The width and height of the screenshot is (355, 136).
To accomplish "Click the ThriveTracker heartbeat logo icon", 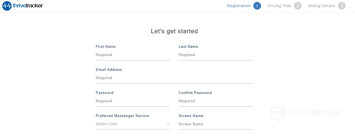I will coord(7,6).
